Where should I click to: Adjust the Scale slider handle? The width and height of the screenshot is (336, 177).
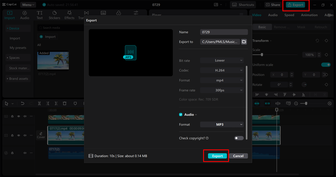point(262,55)
